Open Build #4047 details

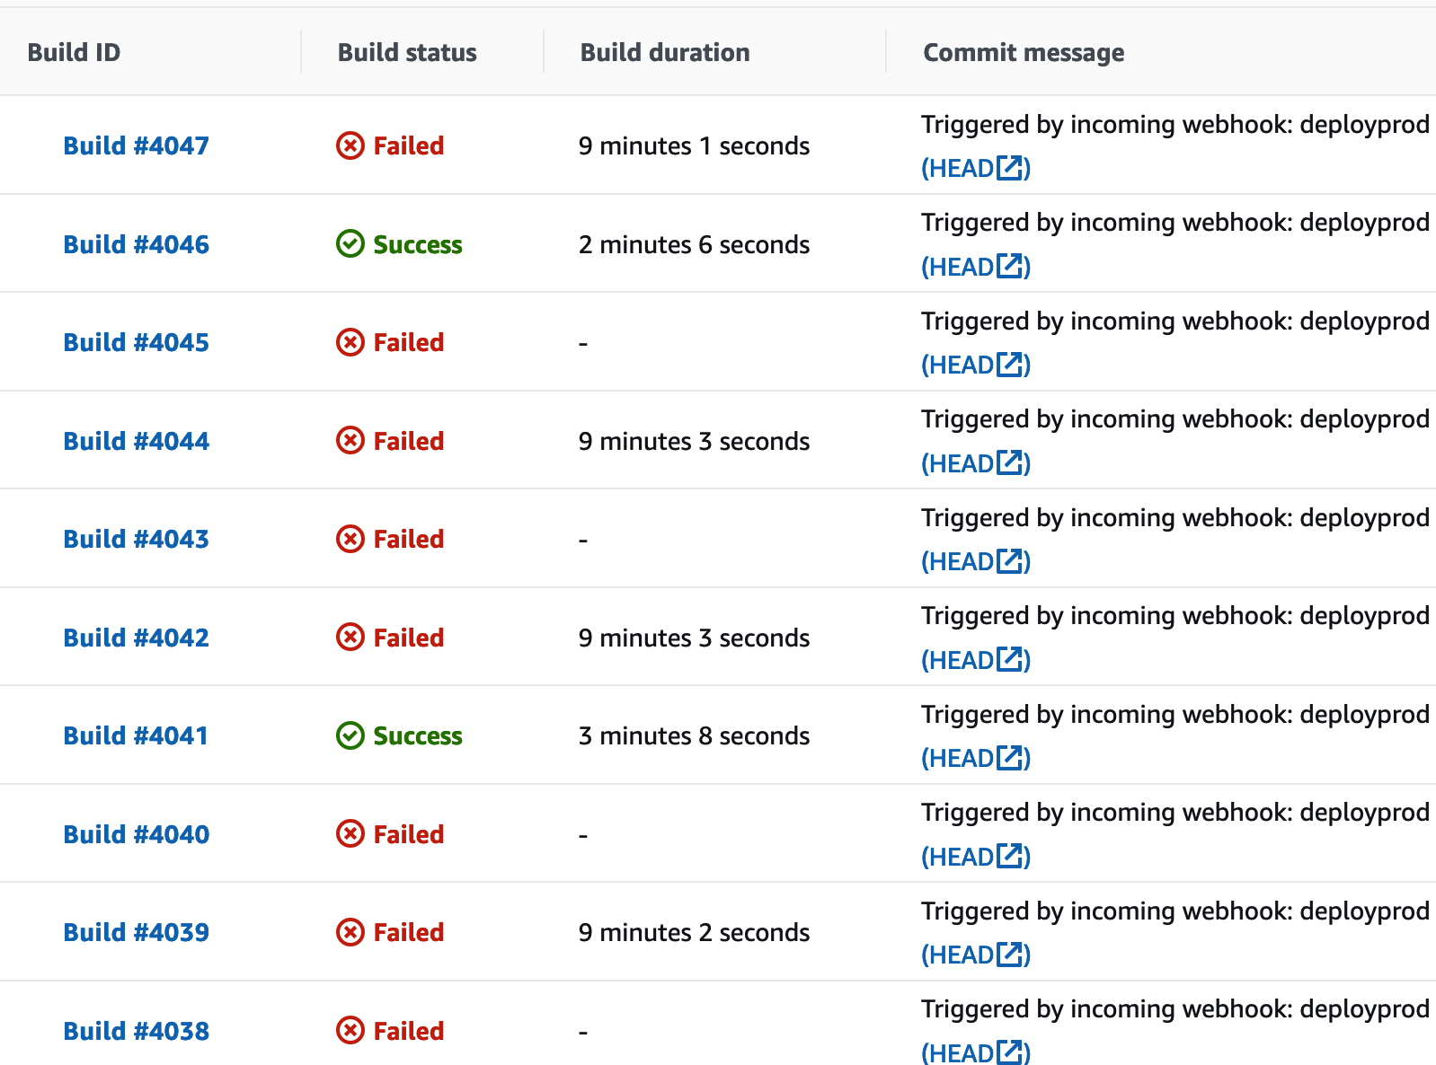[136, 145]
